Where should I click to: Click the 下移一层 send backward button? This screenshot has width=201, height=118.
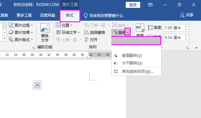coord(95,25)
